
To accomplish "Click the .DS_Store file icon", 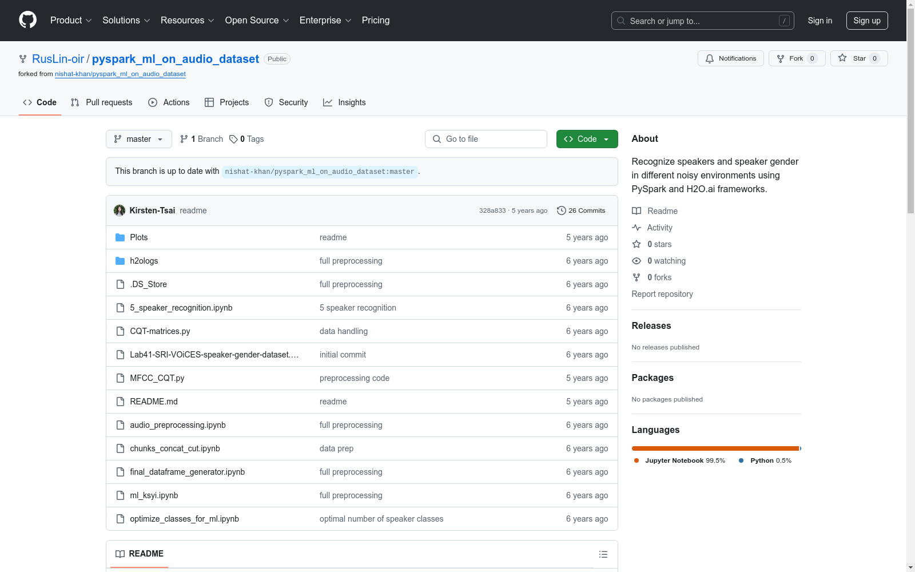I will click(x=120, y=284).
